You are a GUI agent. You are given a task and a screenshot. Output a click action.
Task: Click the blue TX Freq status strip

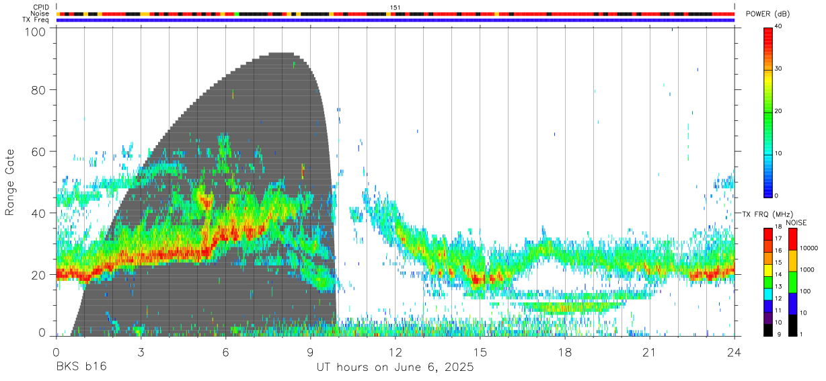coord(396,19)
